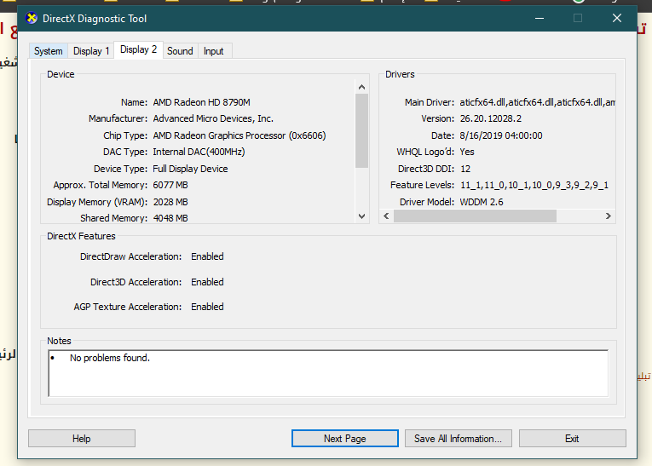Click the Help button
This screenshot has height=466, width=652.
tap(82, 439)
